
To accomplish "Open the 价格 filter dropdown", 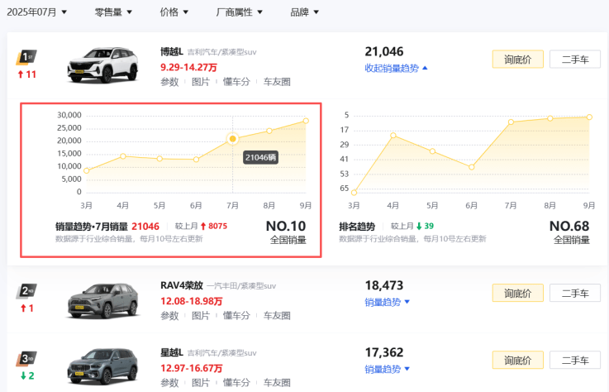I will pyautogui.click(x=174, y=12).
